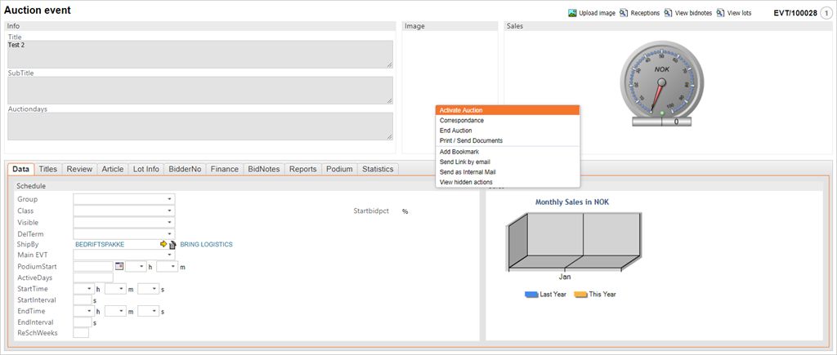Click the BRING LOGISTICS link
Image resolution: width=837 pixels, height=355 pixels.
coord(206,244)
